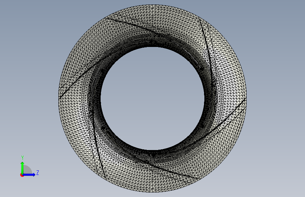Click the blue Z axis arrow of the triad
This screenshot has height=197, width=305.
coord(29,175)
